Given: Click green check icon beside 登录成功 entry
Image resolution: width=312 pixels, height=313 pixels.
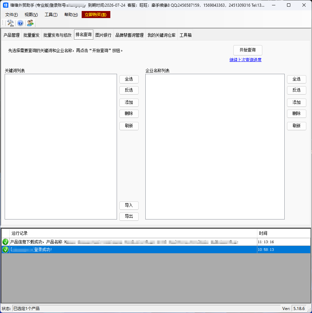Looking at the screenshot, I should (5, 250).
